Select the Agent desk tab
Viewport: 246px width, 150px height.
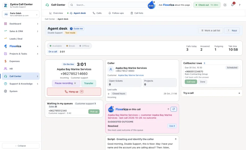pos(78,13)
